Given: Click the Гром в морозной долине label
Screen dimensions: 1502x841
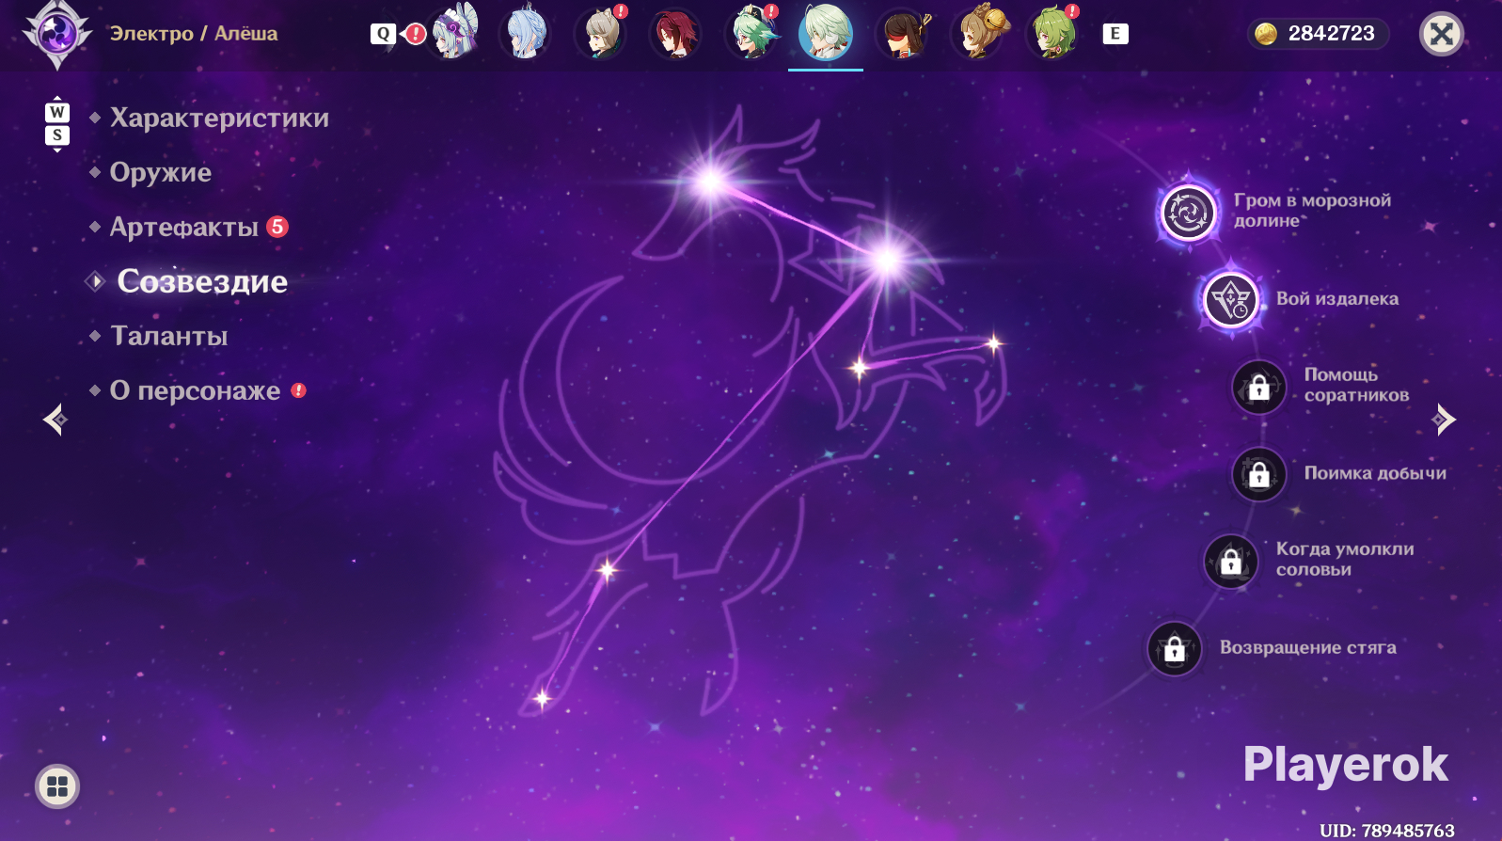Looking at the screenshot, I should [1312, 210].
